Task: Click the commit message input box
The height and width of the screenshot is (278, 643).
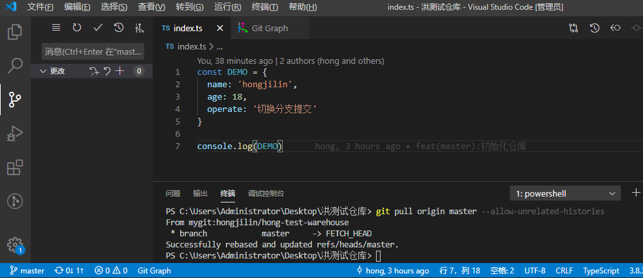Action: tap(93, 51)
